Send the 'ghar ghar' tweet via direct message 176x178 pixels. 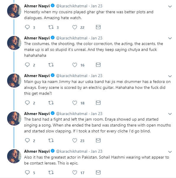pyautogui.click(x=98, y=27)
